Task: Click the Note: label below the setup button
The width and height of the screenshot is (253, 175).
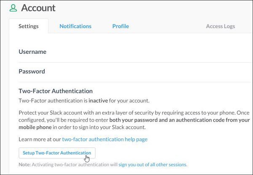Action: [x=24, y=164]
